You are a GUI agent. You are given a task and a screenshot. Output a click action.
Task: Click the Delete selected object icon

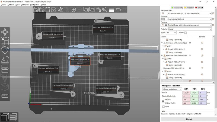42,9
